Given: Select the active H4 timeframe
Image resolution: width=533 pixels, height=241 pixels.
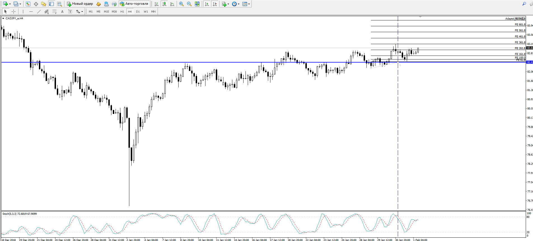Looking at the screenshot, I should (130, 11).
